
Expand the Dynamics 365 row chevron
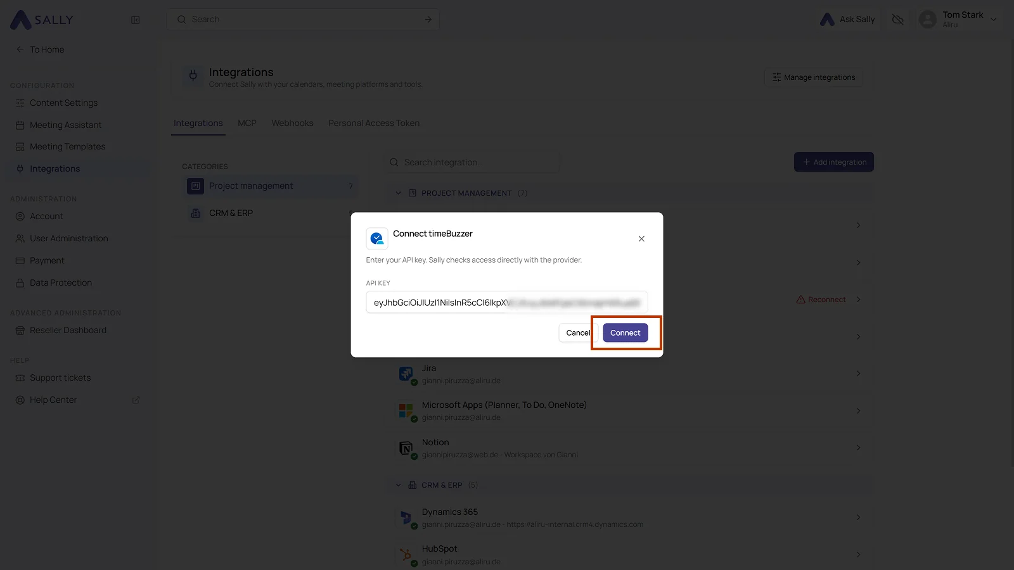pyautogui.click(x=858, y=517)
